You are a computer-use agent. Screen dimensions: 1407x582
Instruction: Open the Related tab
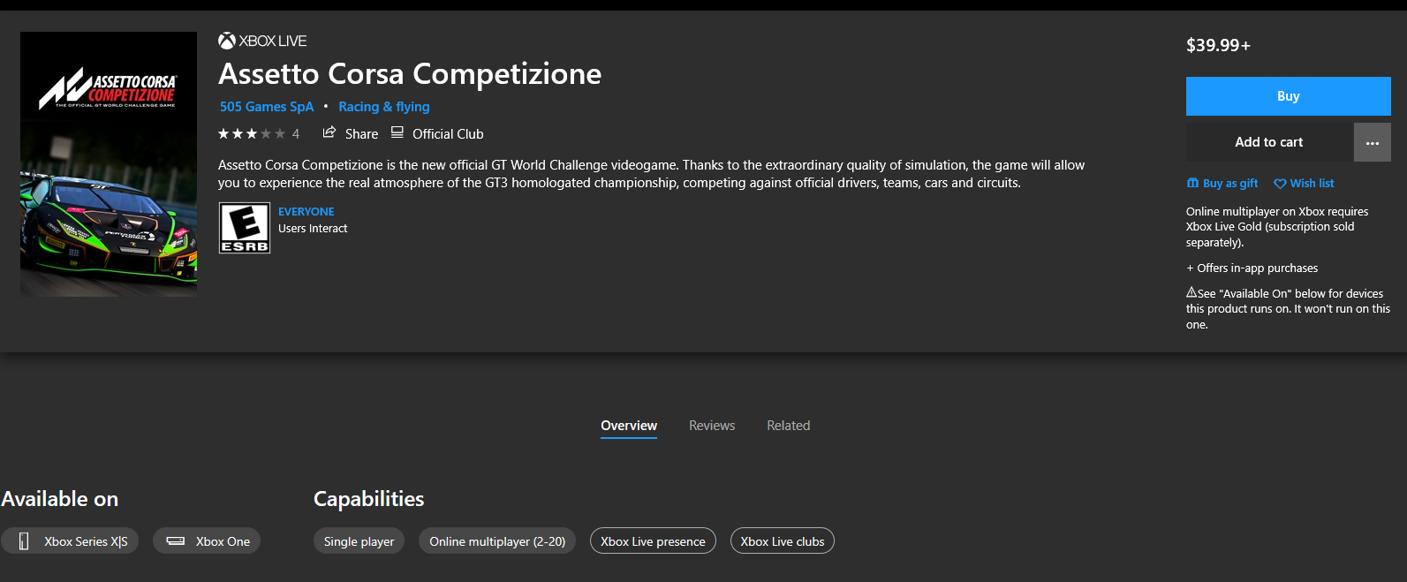[x=788, y=426]
